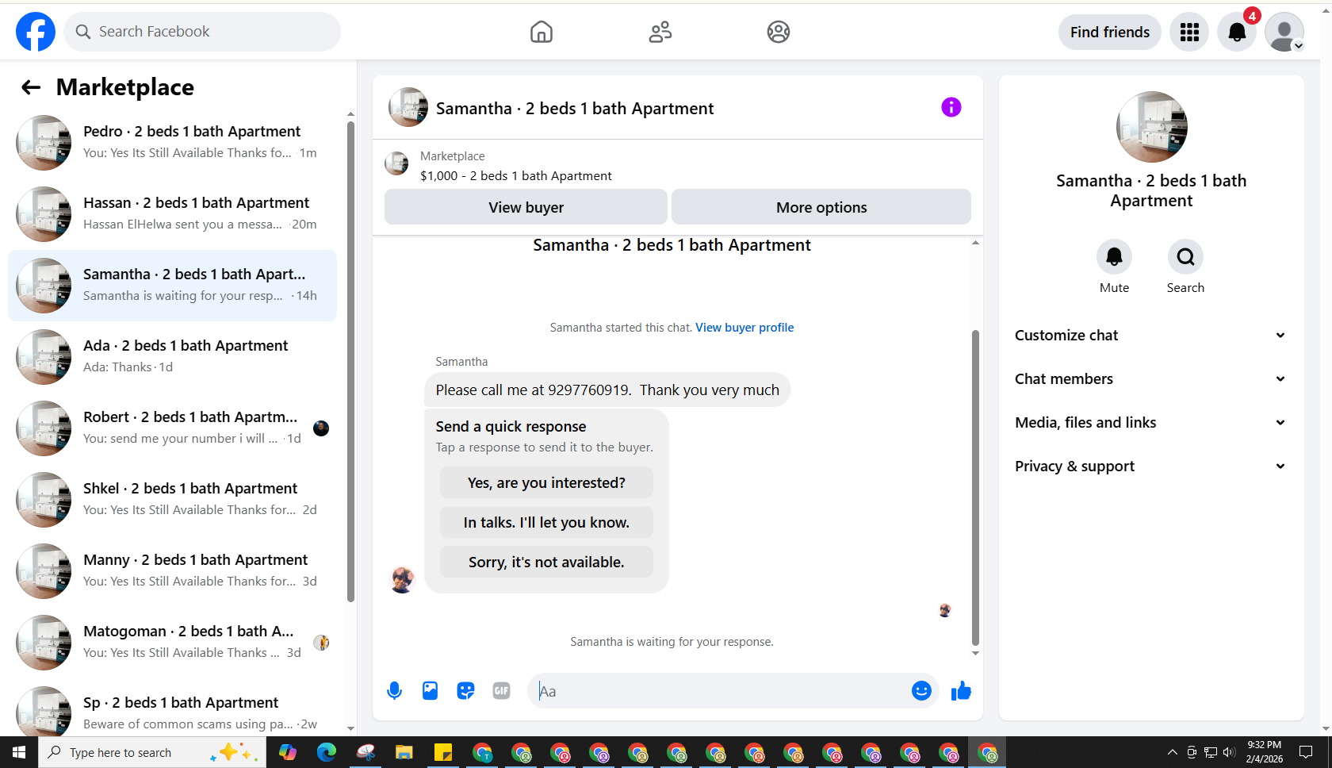Record a voice clip with microphone icon

(394, 691)
